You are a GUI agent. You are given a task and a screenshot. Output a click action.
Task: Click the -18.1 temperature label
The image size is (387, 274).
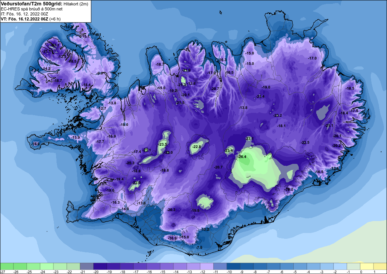[x=281, y=126]
